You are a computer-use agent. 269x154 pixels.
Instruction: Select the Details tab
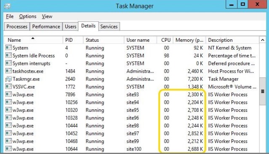pyautogui.click(x=88, y=26)
